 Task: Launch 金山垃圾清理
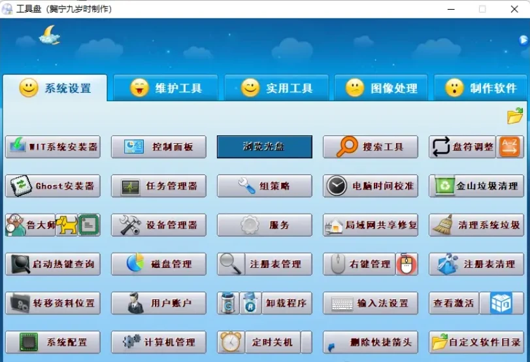point(476,186)
